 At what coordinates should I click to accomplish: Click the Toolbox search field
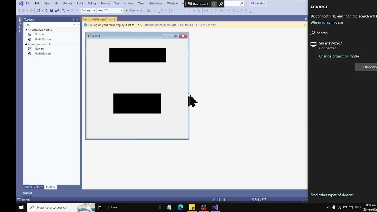[x=48, y=24]
